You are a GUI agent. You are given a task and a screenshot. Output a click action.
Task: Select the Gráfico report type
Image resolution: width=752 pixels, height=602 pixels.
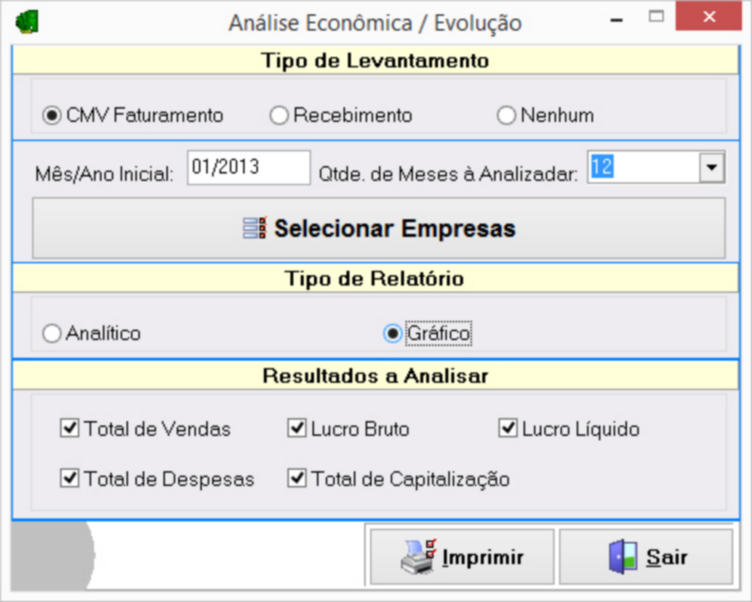(x=393, y=334)
